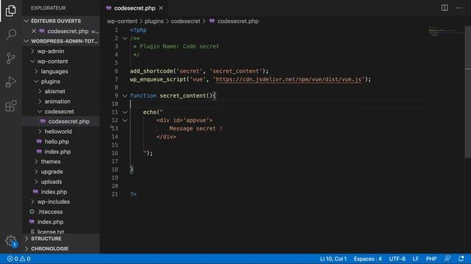Open index.php in plugins folder
This screenshot has width=471, height=264.
click(x=60, y=152)
